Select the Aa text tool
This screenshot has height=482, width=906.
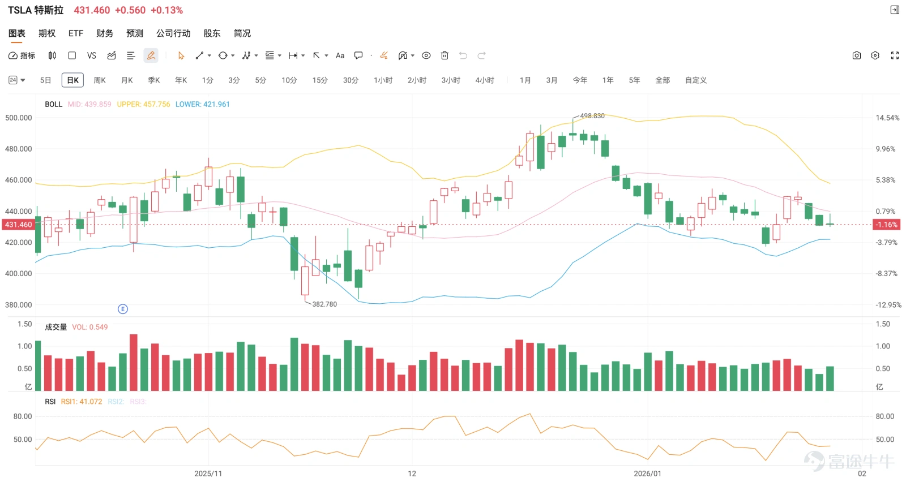340,55
